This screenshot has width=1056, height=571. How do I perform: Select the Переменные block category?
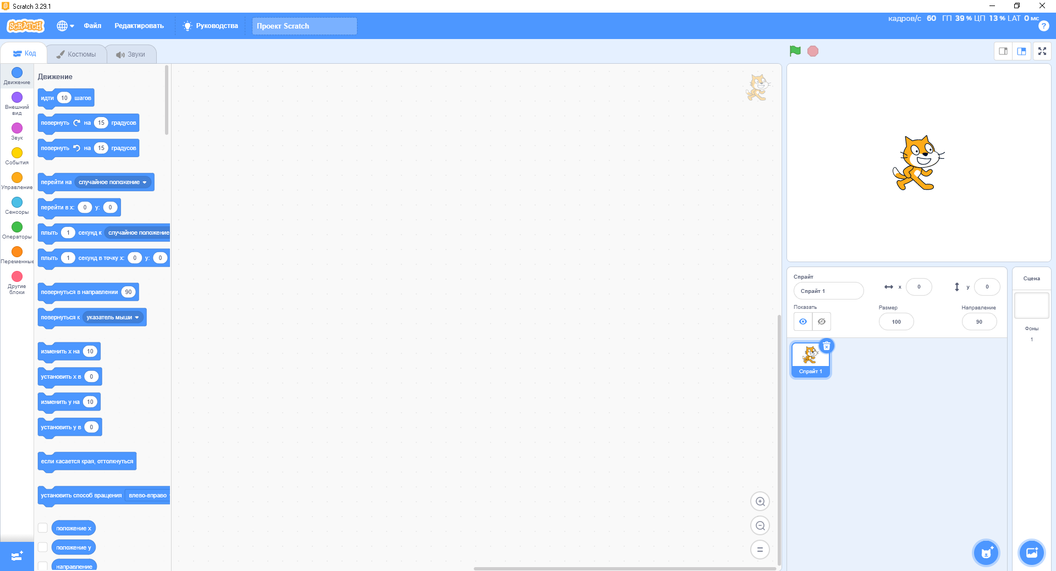(17, 255)
